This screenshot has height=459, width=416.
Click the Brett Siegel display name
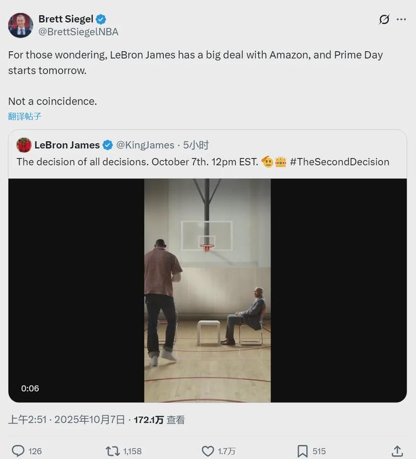pos(66,19)
